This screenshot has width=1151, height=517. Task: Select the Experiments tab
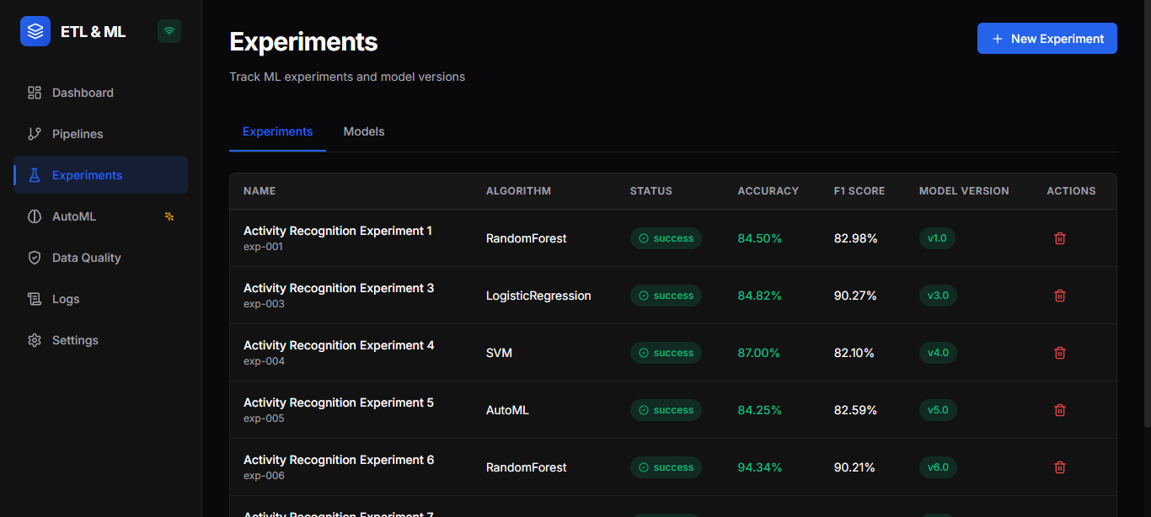click(277, 131)
